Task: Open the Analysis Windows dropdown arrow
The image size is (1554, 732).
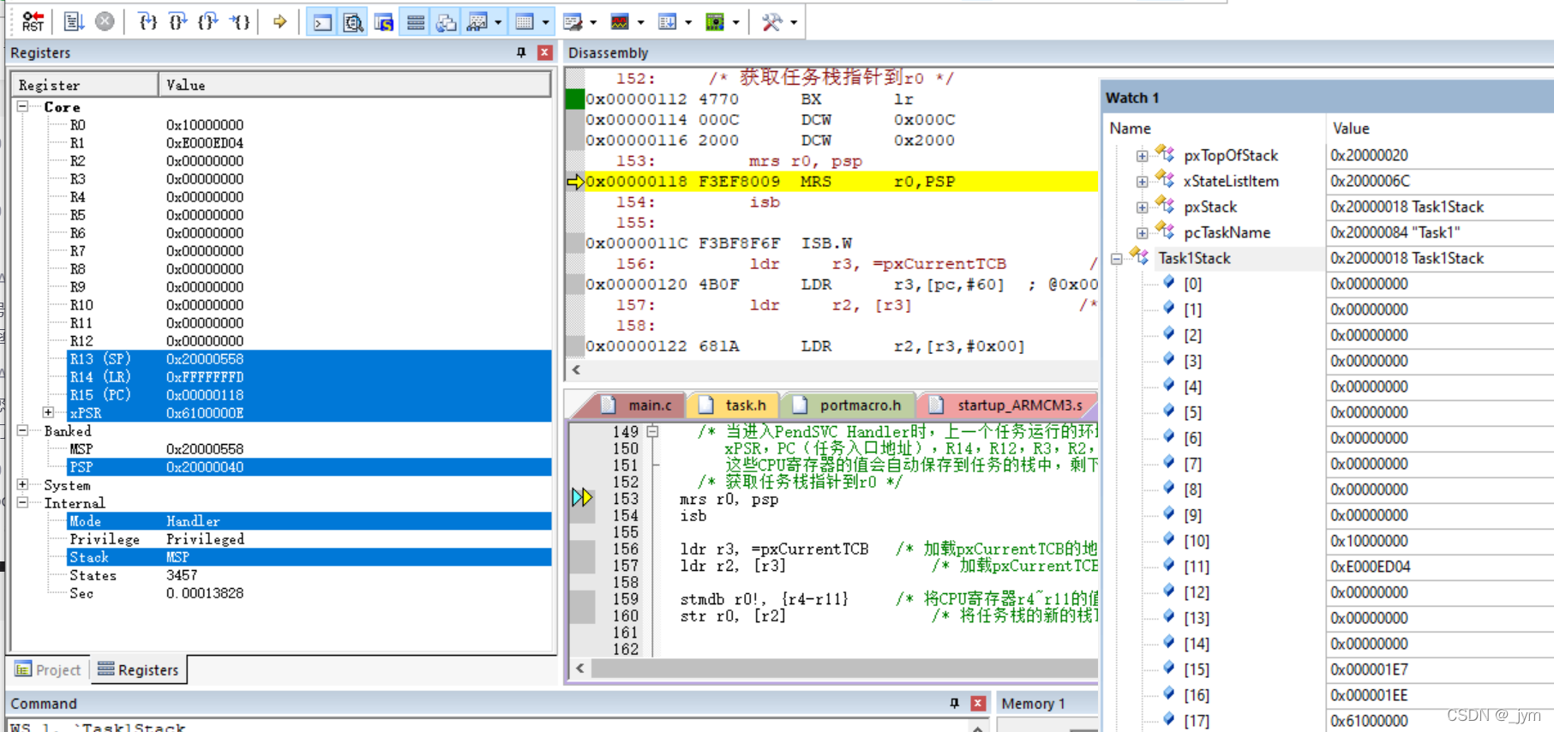Action: click(x=640, y=22)
